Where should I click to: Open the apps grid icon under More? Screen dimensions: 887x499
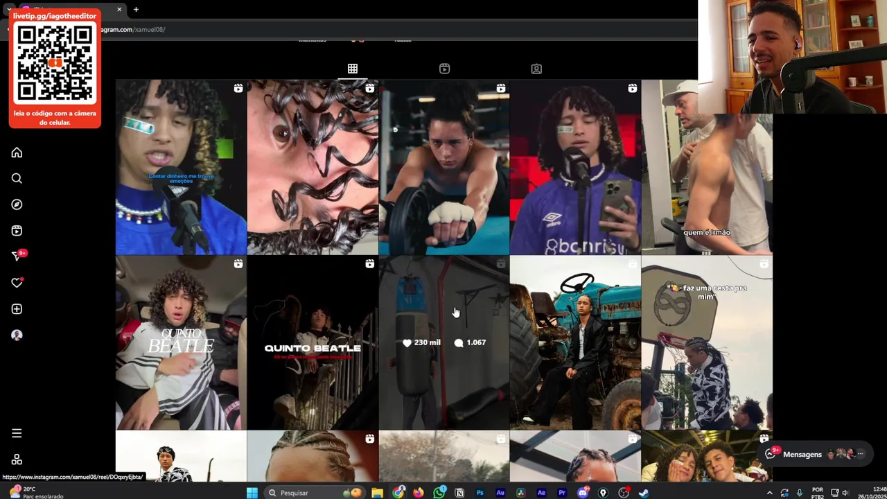pyautogui.click(x=17, y=460)
